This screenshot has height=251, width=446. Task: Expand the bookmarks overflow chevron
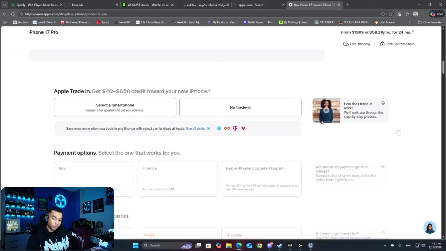[x=409, y=22]
